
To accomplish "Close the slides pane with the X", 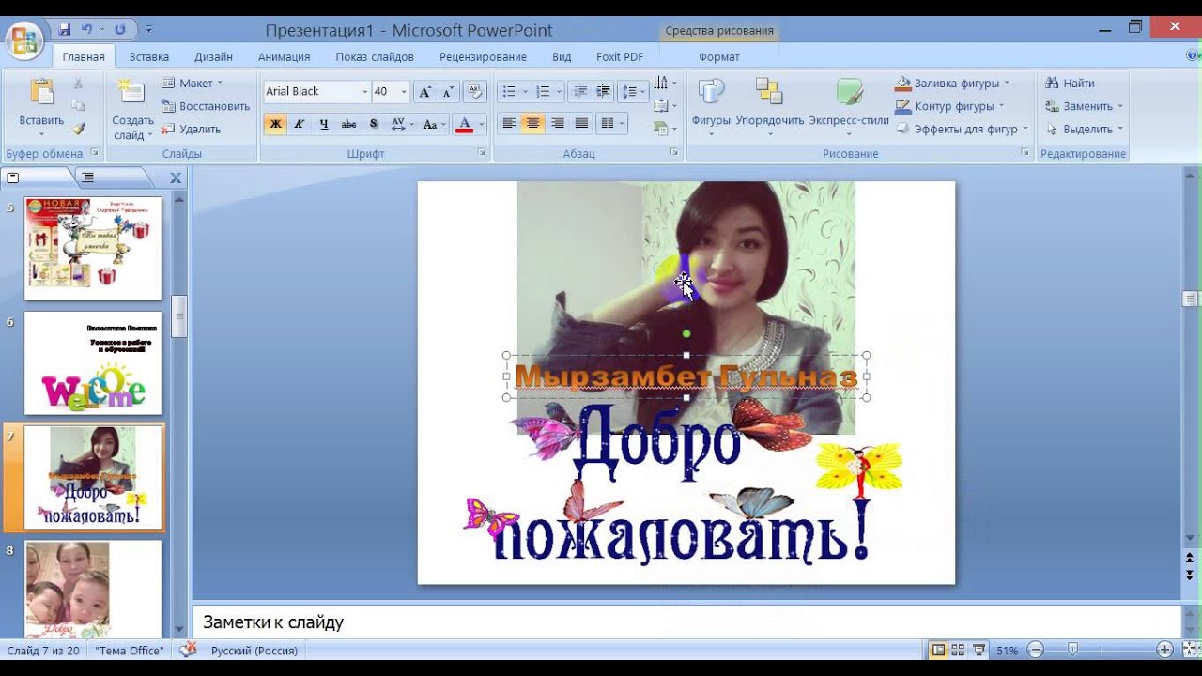I will [176, 177].
